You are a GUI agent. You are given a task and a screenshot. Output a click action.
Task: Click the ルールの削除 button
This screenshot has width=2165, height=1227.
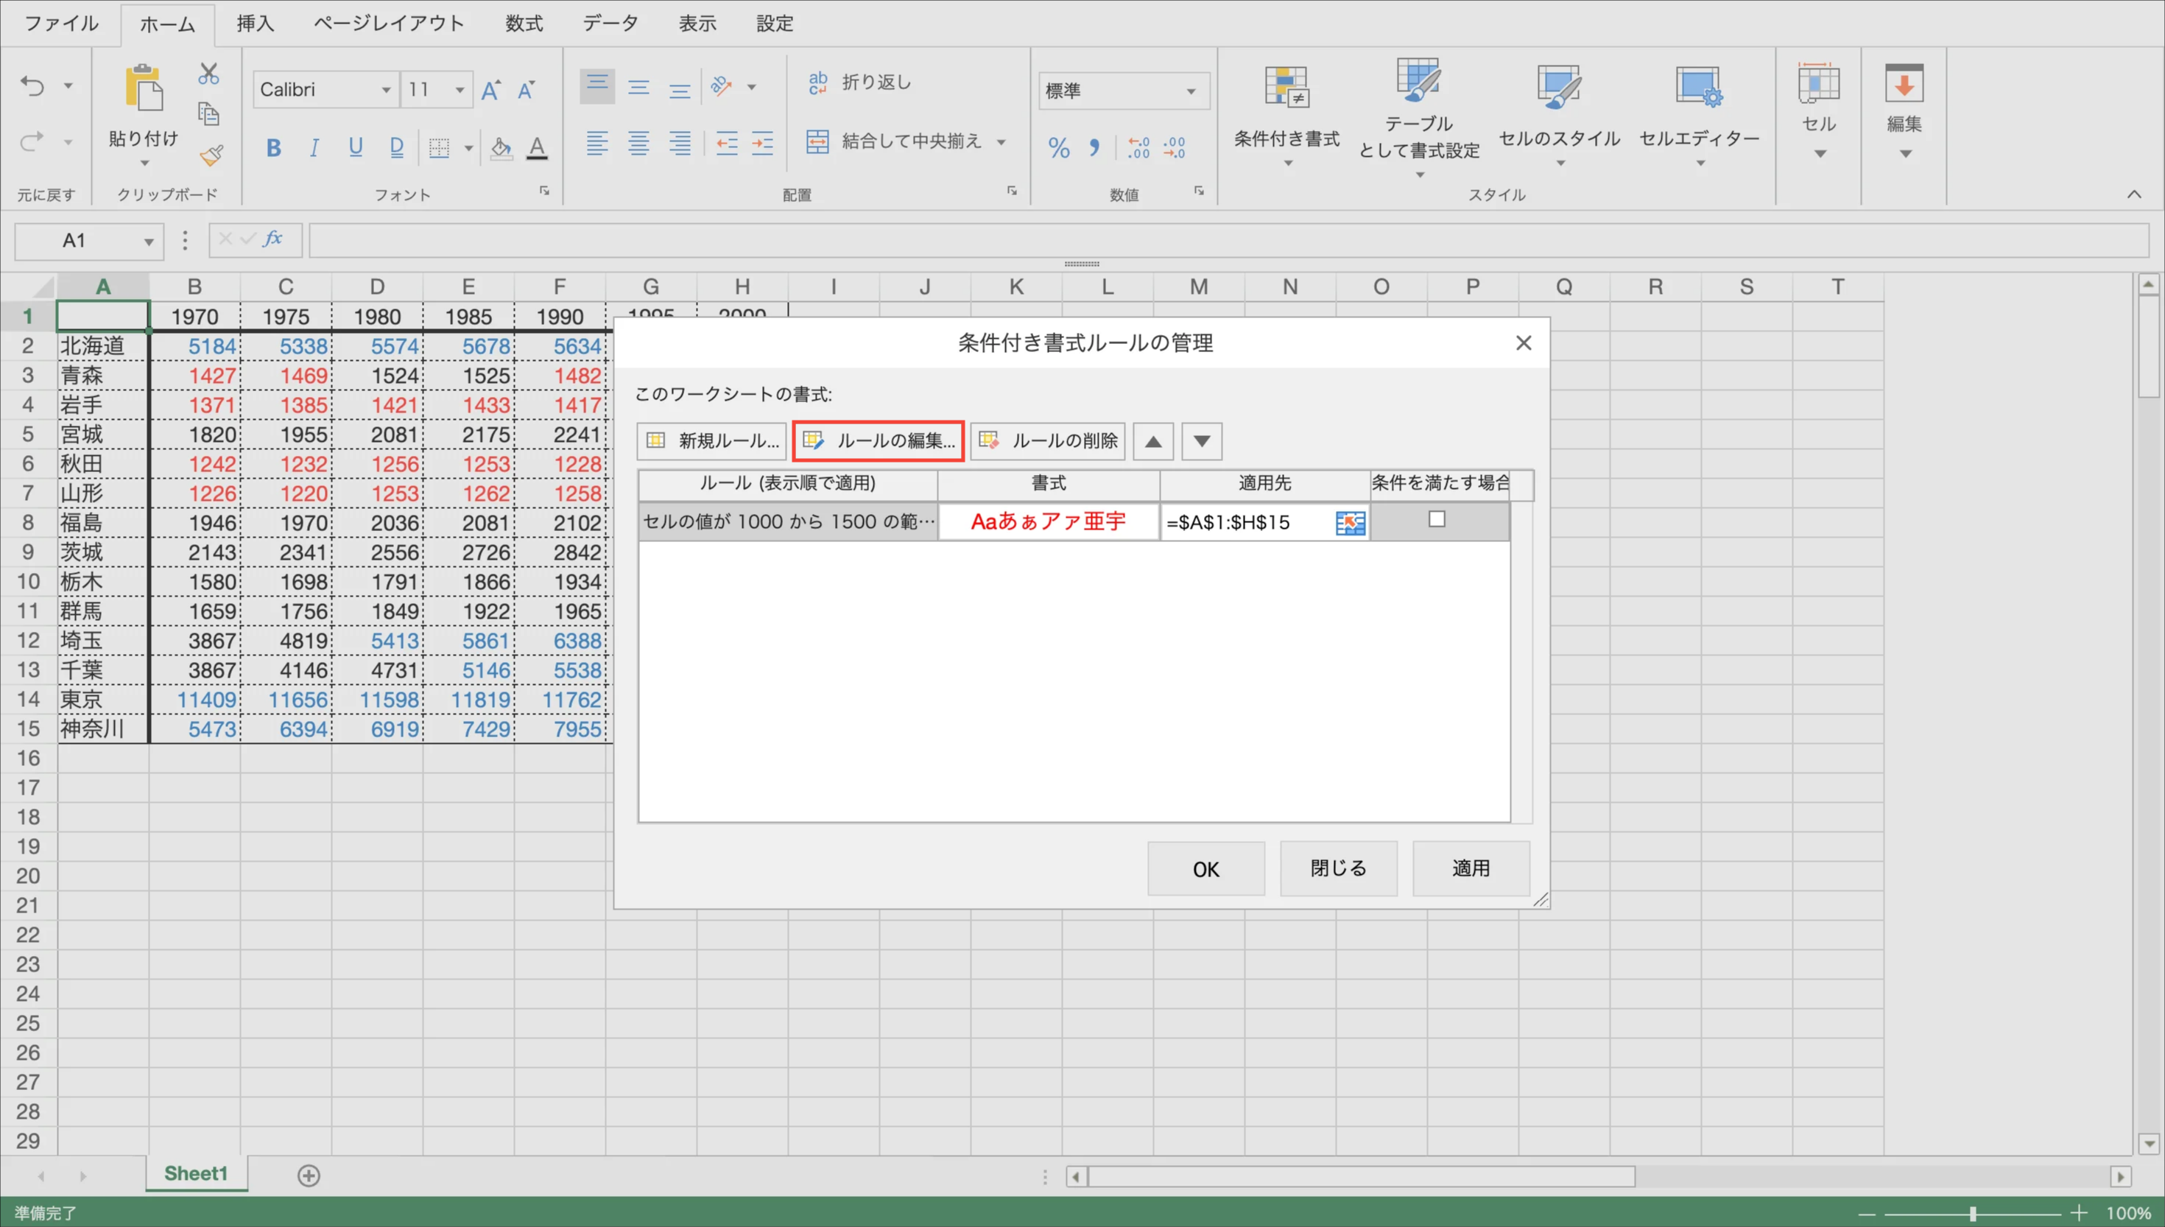point(1047,442)
